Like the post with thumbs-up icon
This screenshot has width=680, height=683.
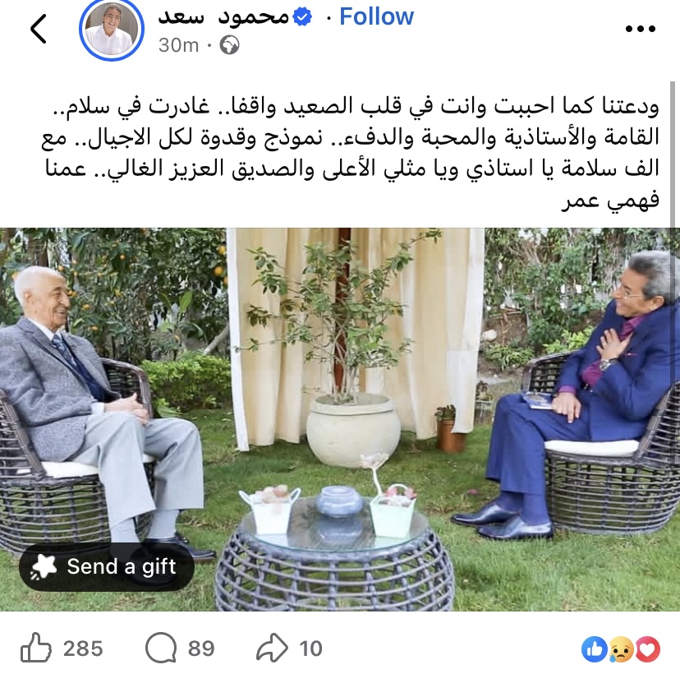[x=35, y=648]
